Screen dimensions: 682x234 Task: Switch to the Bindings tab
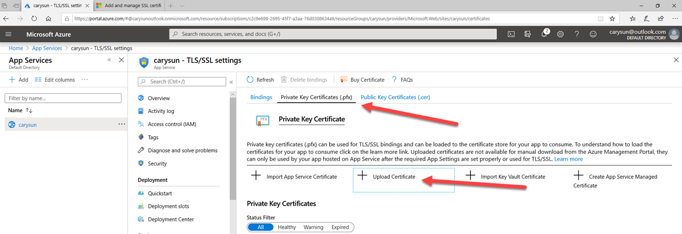pyautogui.click(x=261, y=97)
